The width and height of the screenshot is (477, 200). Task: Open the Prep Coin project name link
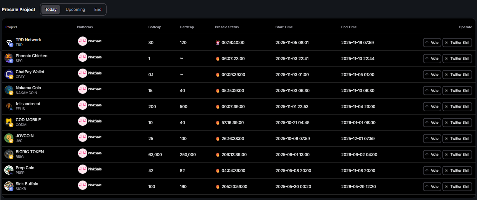[25, 168]
